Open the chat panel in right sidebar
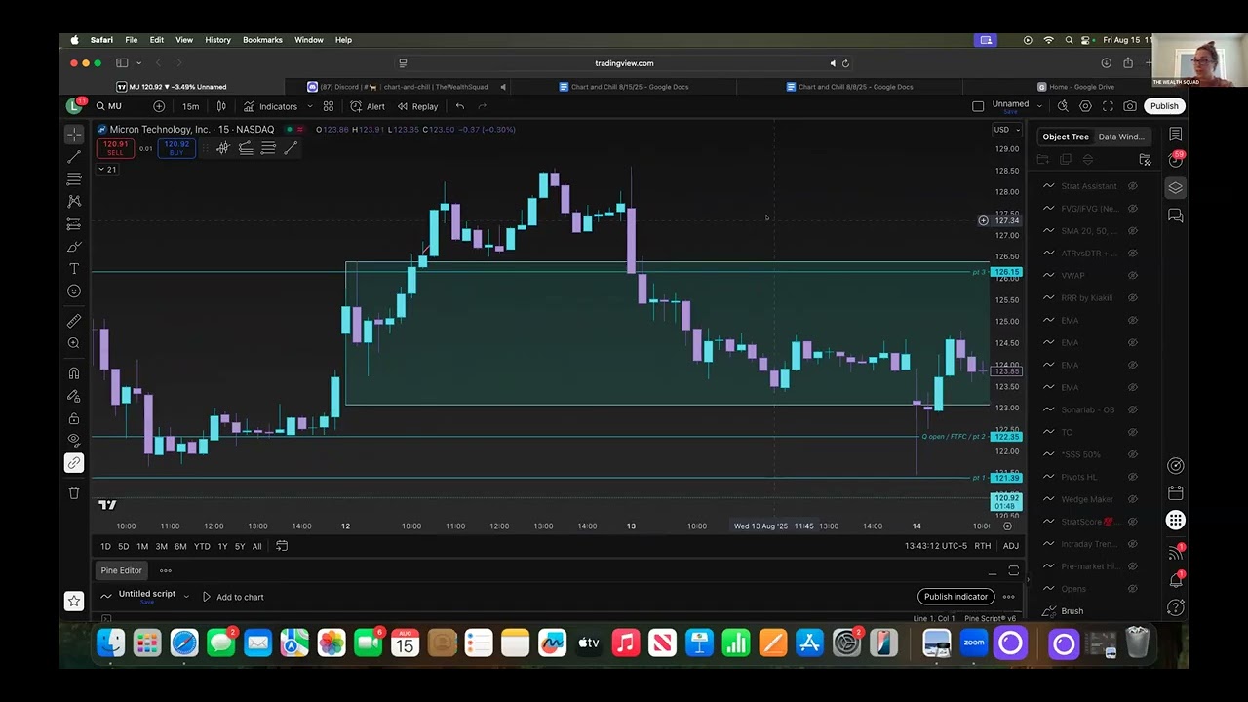Viewport: 1248px width, 702px height. pos(1176,215)
